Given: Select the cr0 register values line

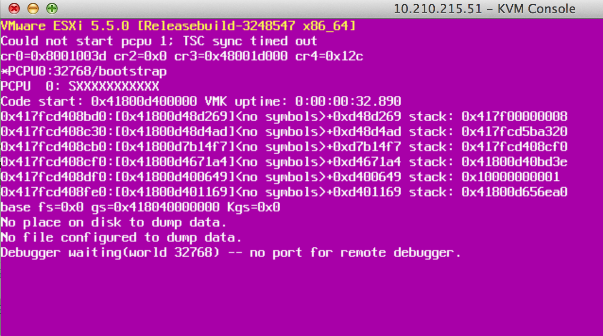Looking at the screenshot, I should [x=182, y=56].
